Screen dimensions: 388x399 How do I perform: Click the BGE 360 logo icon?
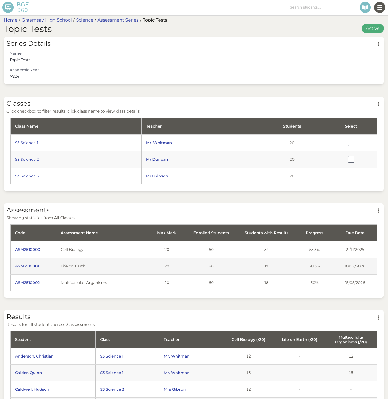(8, 7)
